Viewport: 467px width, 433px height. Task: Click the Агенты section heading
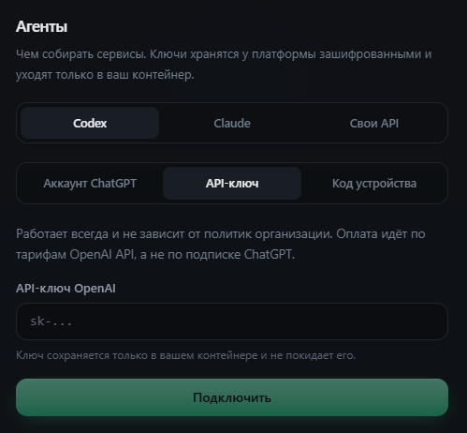(x=41, y=26)
